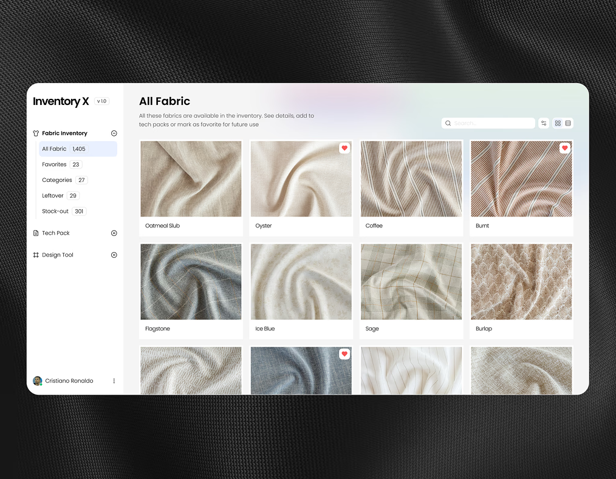Click the Tech Pack sidebar icon

click(36, 233)
